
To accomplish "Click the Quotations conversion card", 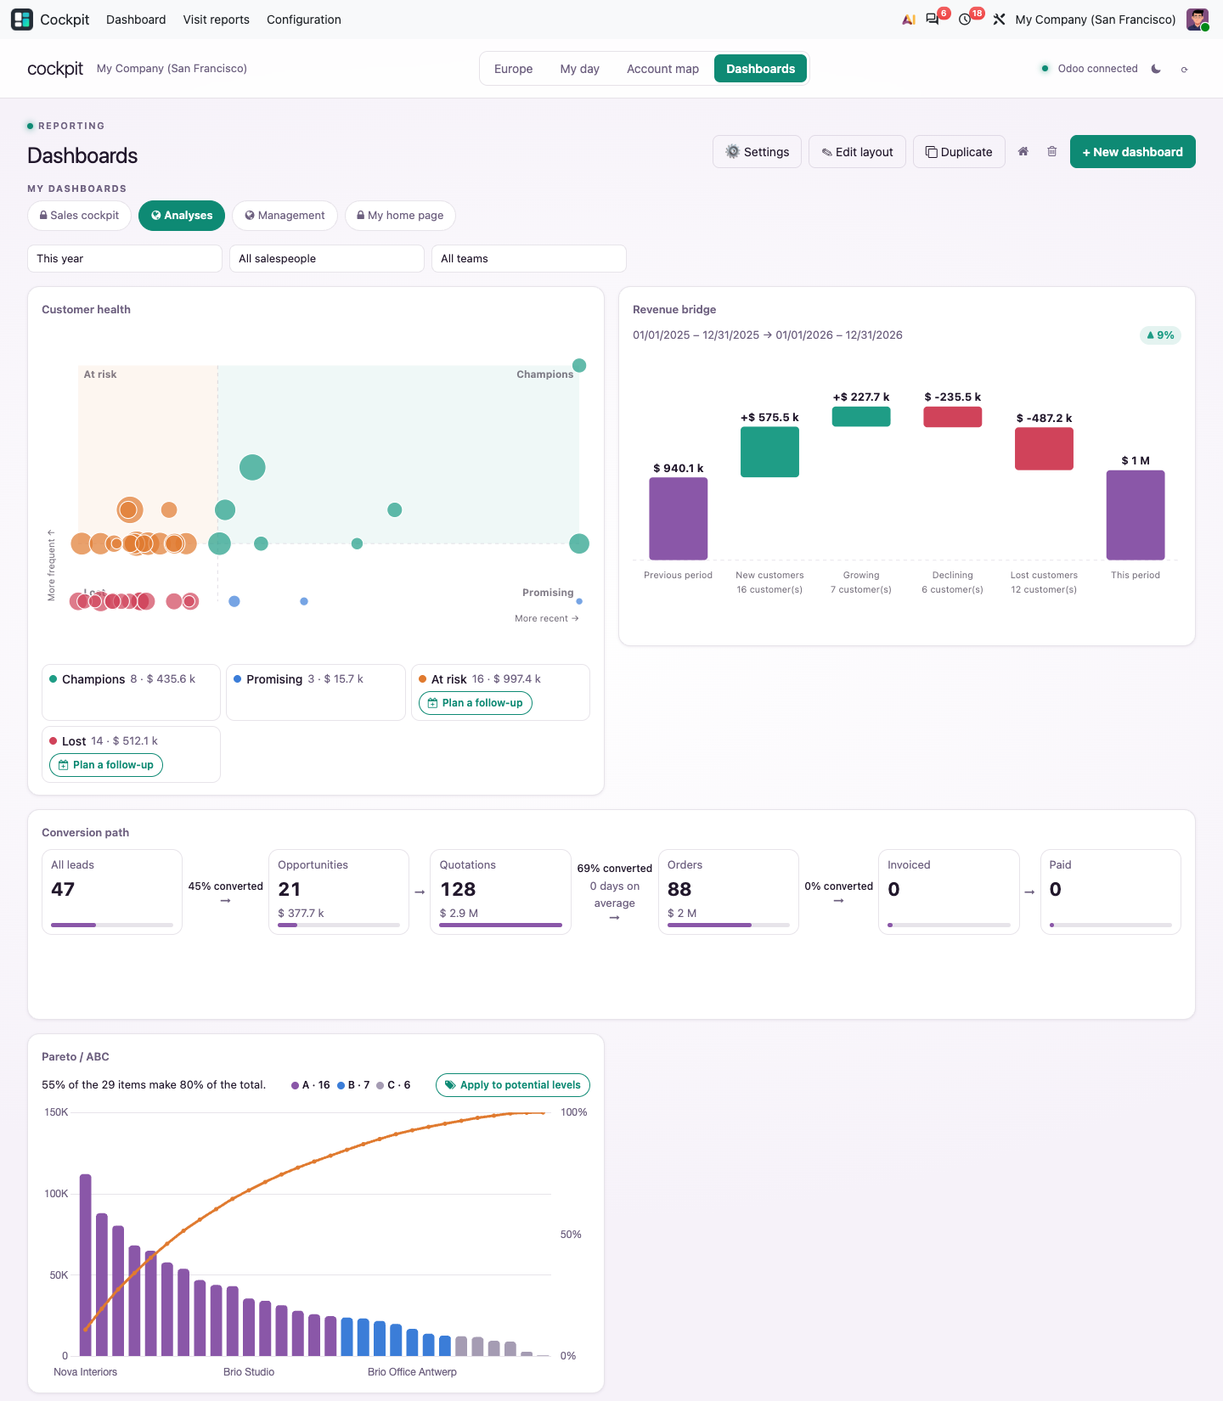I will (500, 892).
